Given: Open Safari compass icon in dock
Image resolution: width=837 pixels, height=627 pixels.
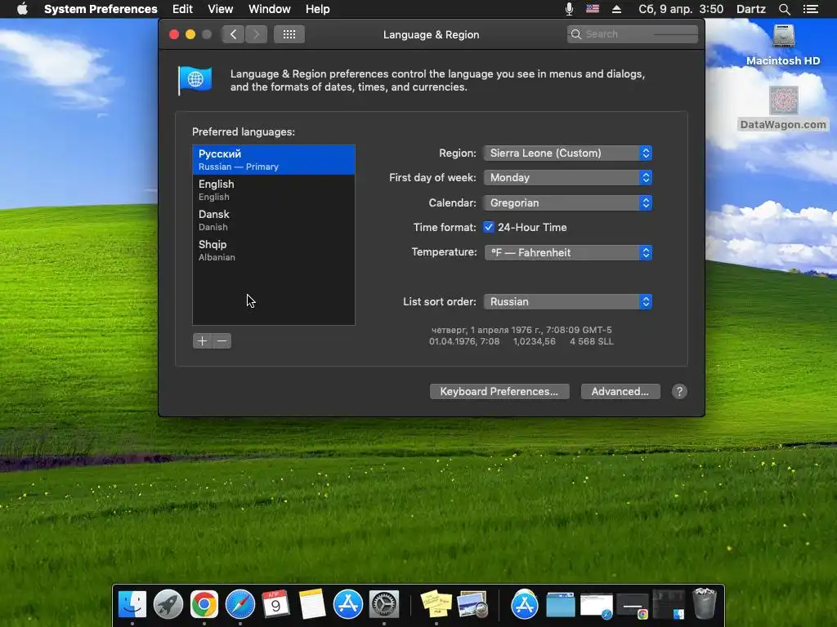Looking at the screenshot, I should (240, 605).
